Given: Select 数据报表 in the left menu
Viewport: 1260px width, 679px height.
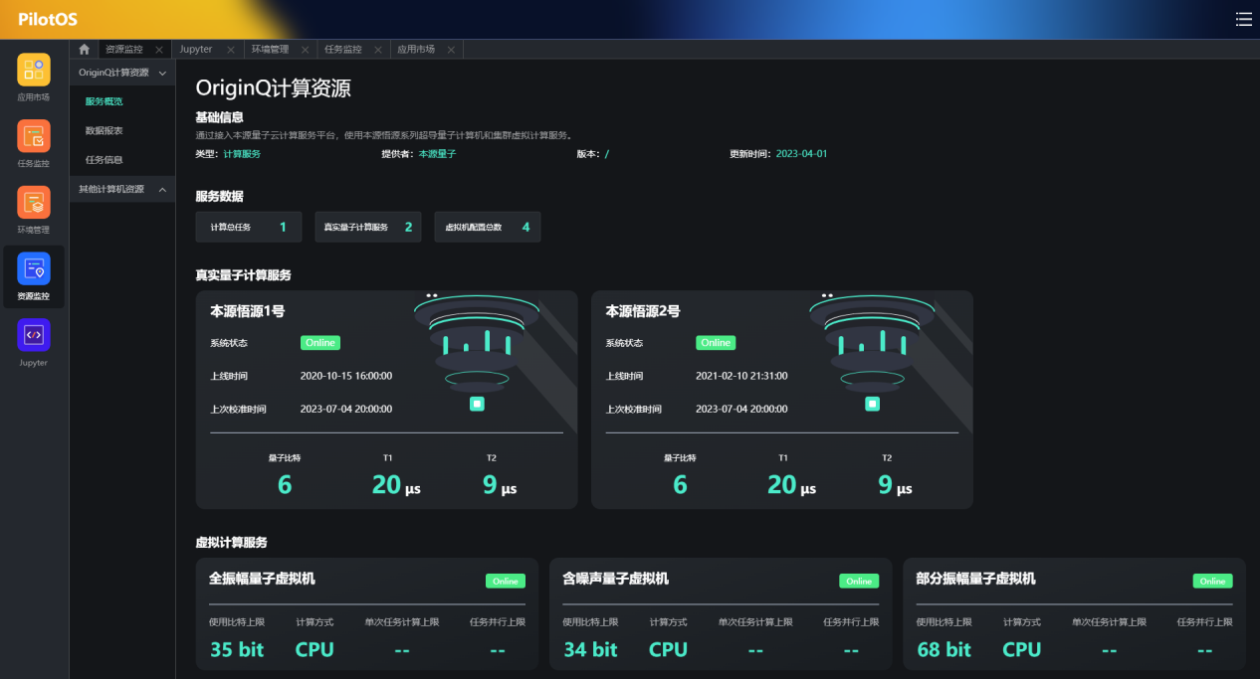Looking at the screenshot, I should 104,130.
